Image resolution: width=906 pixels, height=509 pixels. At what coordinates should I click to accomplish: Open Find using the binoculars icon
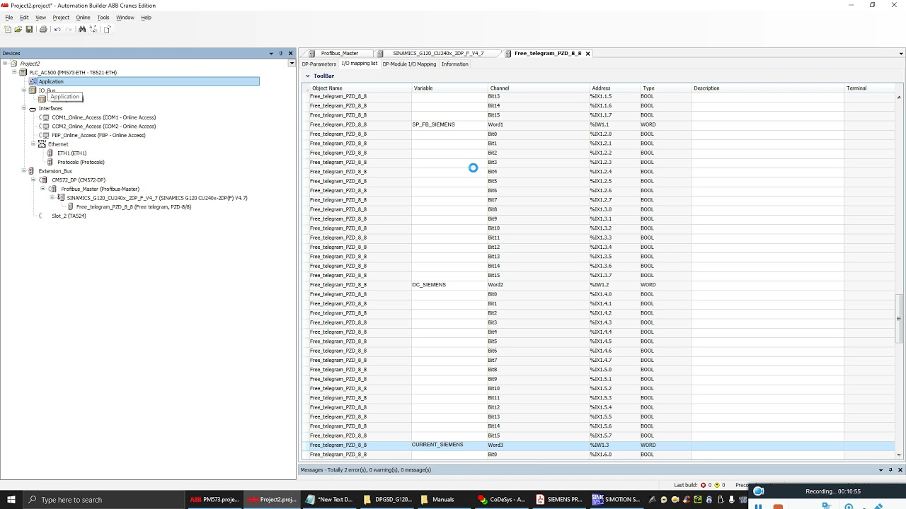82,29
